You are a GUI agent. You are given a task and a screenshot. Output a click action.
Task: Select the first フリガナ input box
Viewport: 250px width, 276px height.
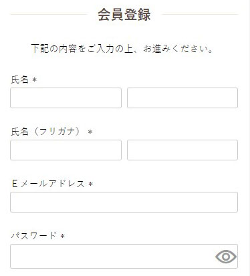(x=66, y=150)
